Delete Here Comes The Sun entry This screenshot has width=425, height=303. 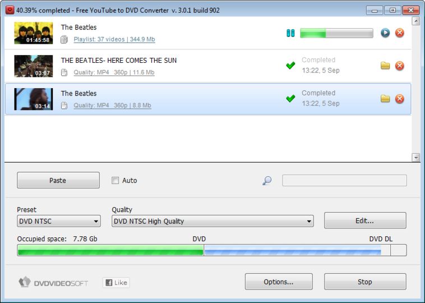point(400,66)
